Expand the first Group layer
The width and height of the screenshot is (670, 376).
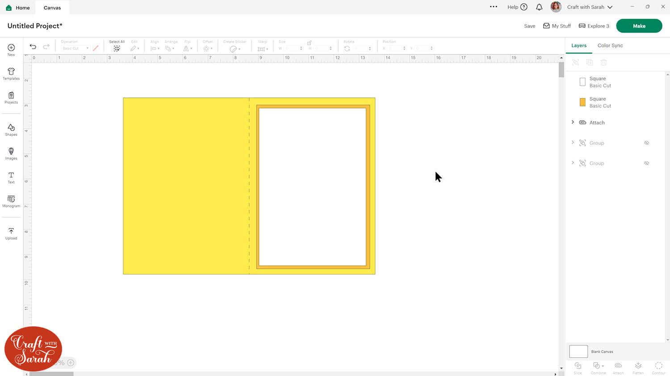click(x=573, y=143)
